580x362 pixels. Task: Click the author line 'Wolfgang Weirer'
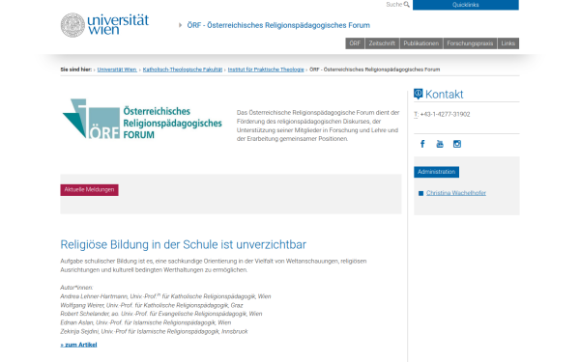coord(152,305)
